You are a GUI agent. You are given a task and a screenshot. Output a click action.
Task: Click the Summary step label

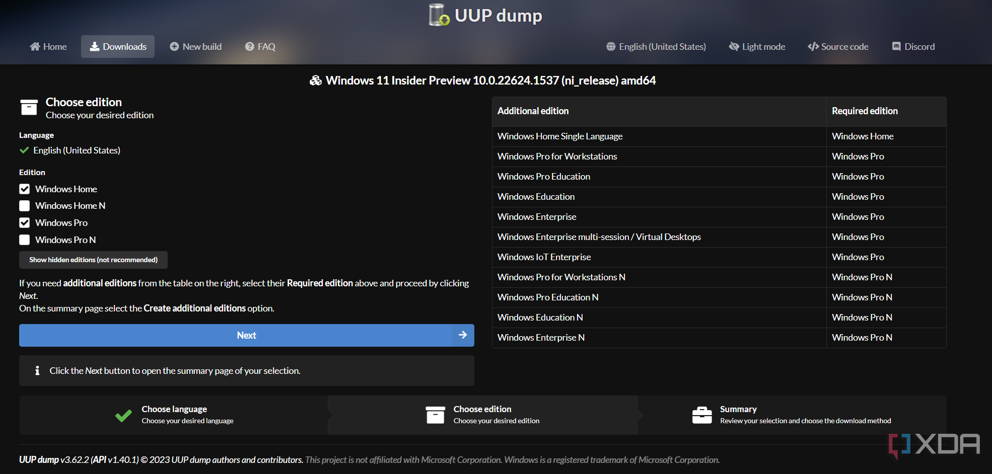point(738,409)
